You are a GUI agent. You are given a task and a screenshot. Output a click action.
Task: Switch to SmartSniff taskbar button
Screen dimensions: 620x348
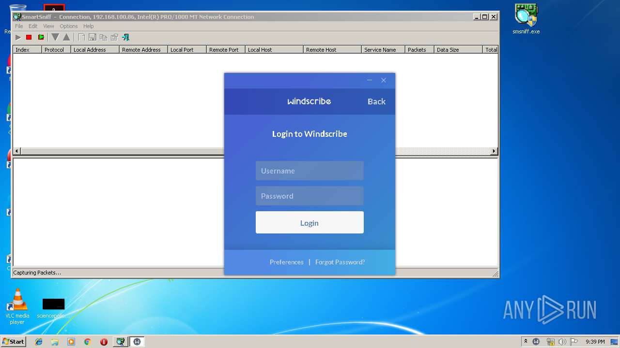point(120,342)
